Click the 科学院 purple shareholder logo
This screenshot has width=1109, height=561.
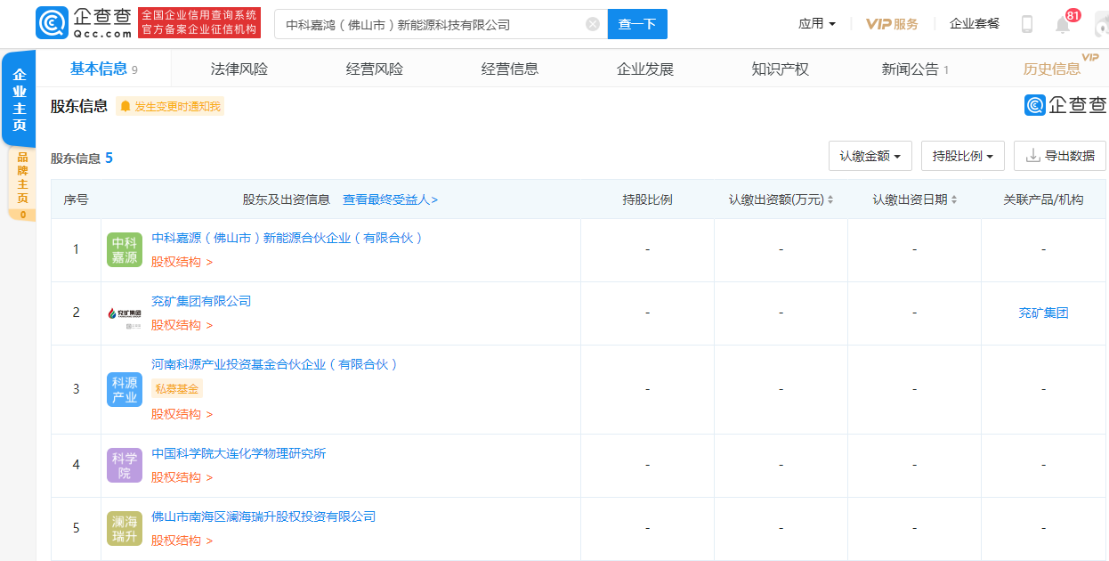125,465
